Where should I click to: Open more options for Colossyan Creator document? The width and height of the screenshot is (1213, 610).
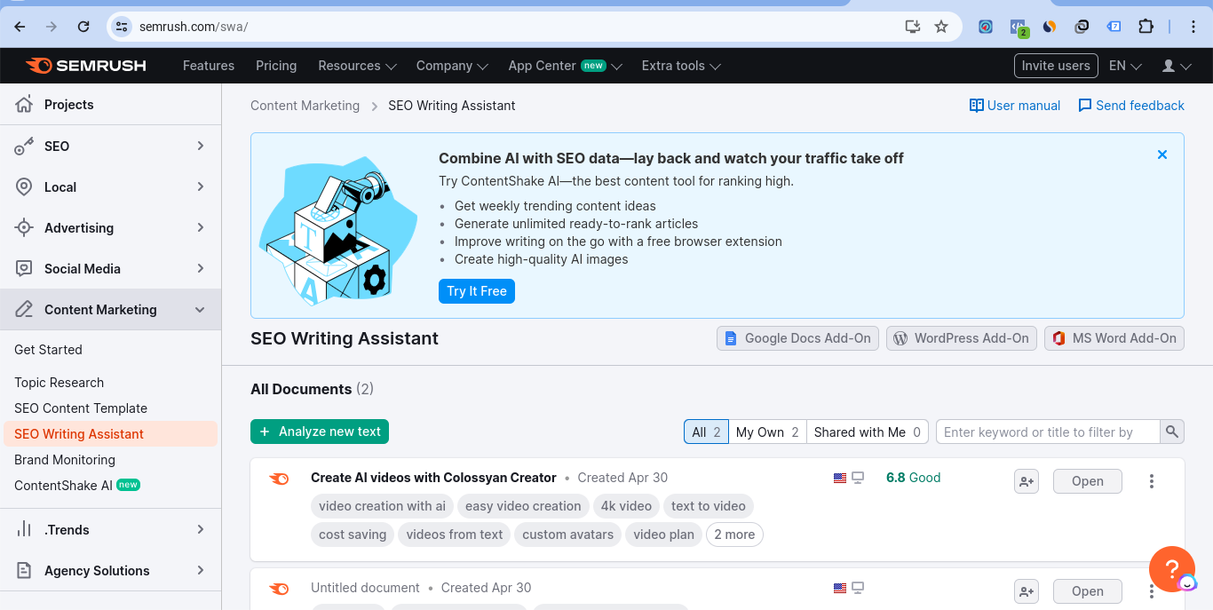pyautogui.click(x=1152, y=481)
